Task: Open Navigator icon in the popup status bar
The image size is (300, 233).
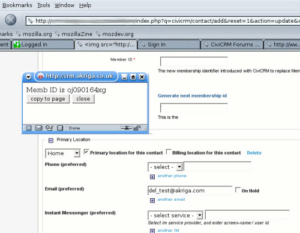Action: [x=29, y=128]
